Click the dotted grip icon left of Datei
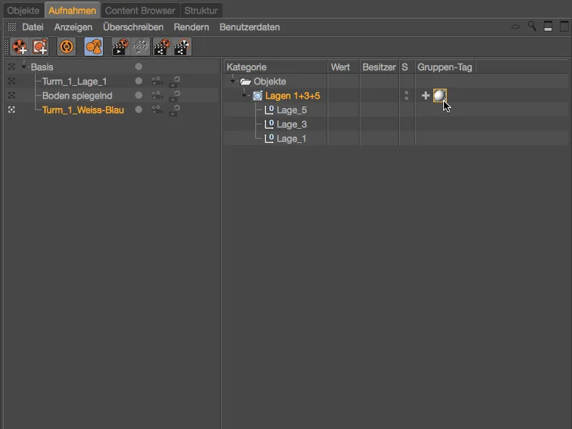 pos(11,26)
